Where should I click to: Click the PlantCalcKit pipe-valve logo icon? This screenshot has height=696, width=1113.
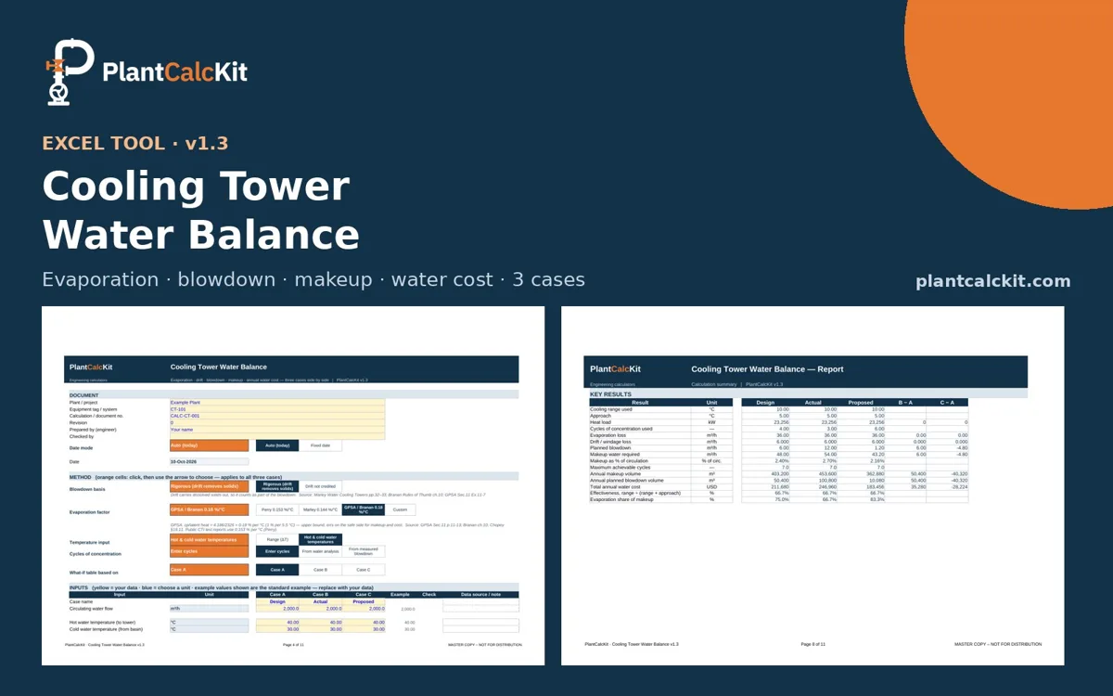(x=70, y=72)
